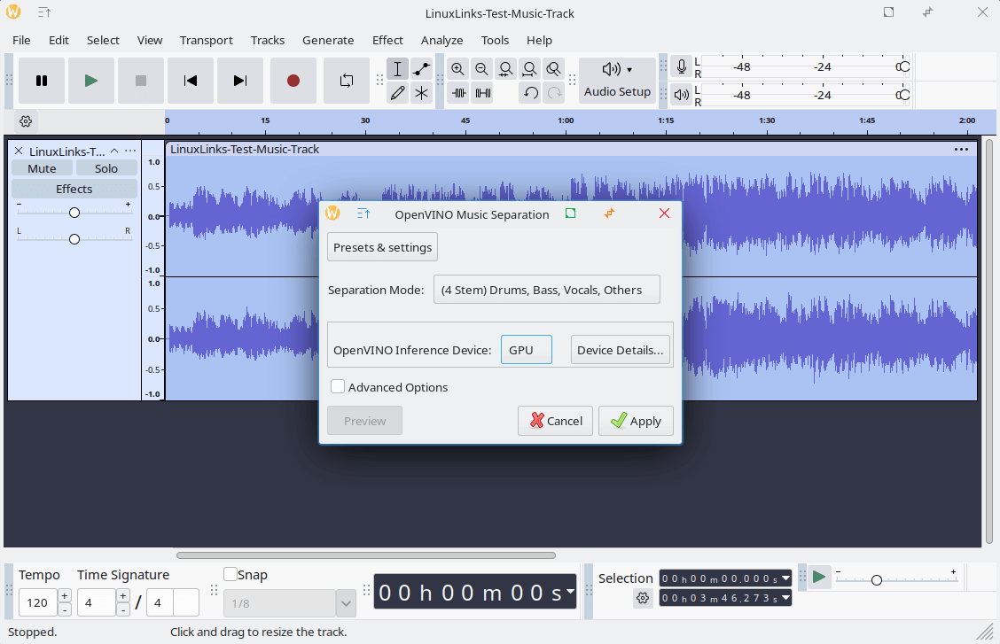Viewport: 1000px width, 644px height.
Task: Open the Transport menu
Action: coord(206,40)
